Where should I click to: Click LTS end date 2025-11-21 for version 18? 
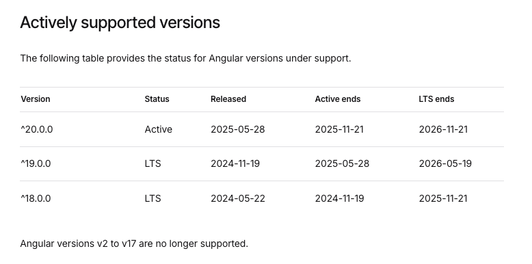[x=443, y=198]
